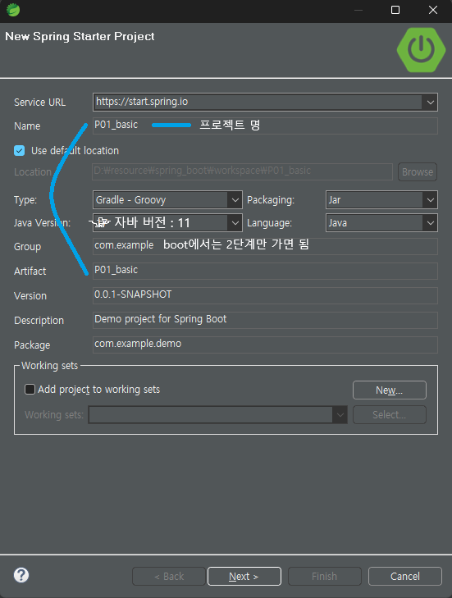Click the Description label
452x598 pixels.
(39, 321)
